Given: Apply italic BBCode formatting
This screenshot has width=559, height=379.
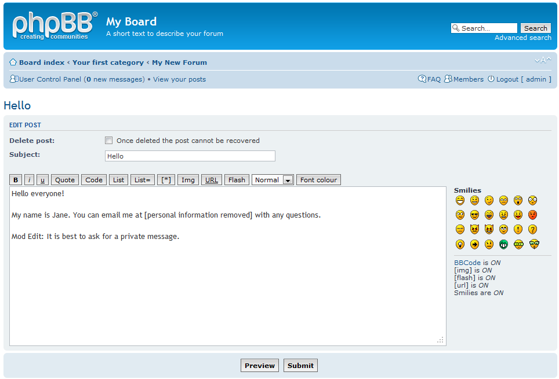Looking at the screenshot, I should (x=29, y=180).
